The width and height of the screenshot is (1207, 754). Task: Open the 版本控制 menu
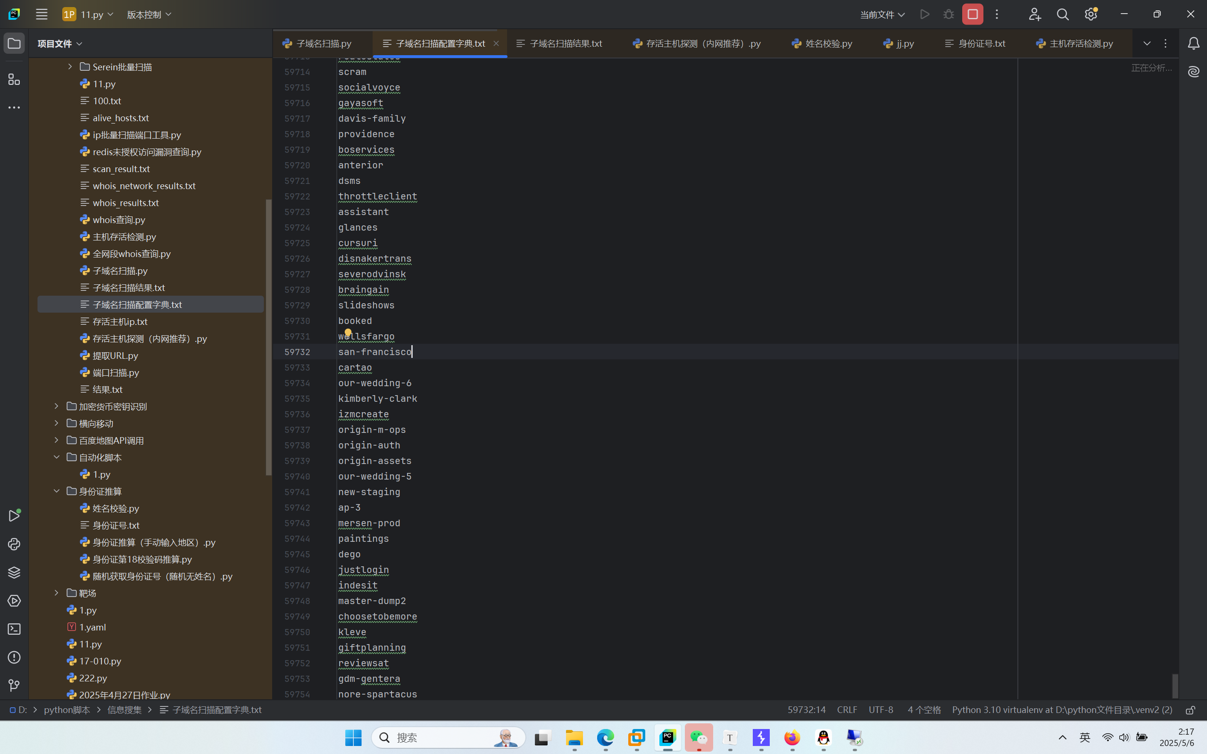149,15
